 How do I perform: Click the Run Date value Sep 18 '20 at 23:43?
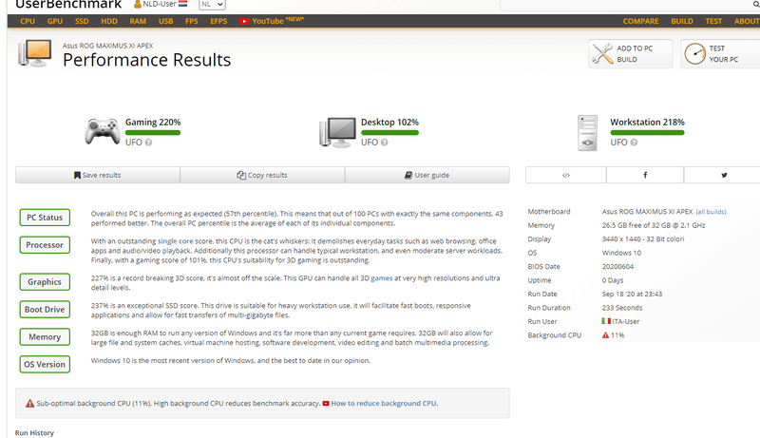[632, 295]
